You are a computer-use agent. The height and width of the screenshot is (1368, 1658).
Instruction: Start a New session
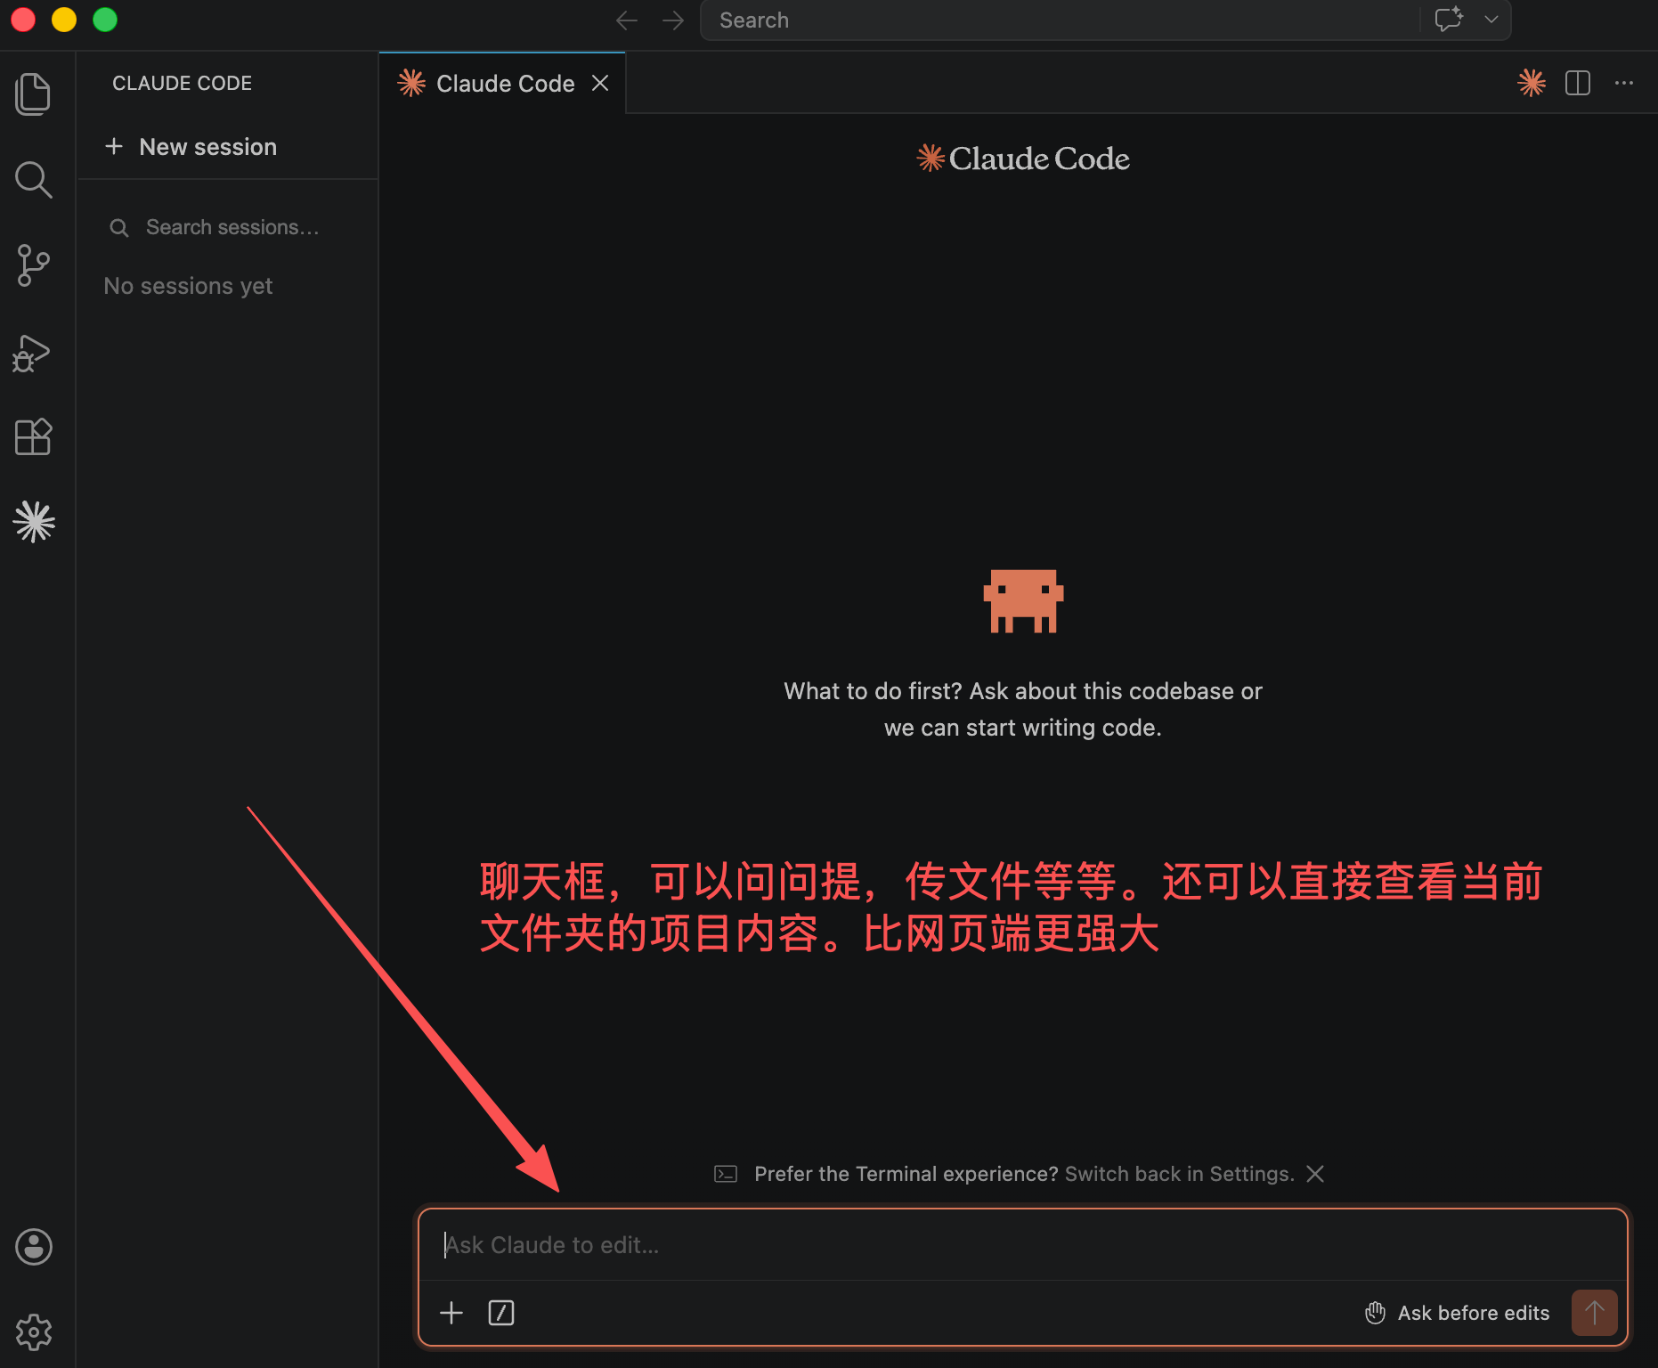pyautogui.click(x=191, y=147)
